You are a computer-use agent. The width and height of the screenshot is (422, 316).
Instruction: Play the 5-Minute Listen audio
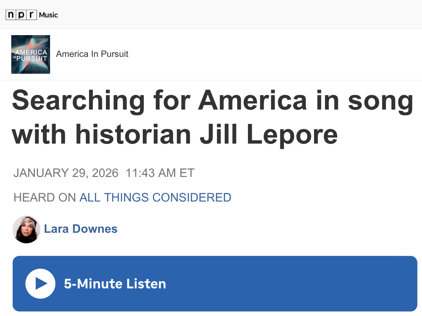point(40,284)
